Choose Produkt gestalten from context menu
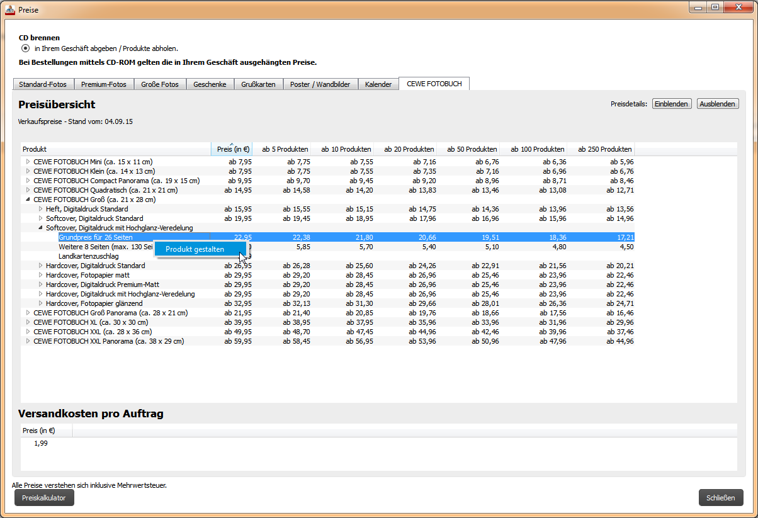This screenshot has width=758, height=518. [195, 249]
